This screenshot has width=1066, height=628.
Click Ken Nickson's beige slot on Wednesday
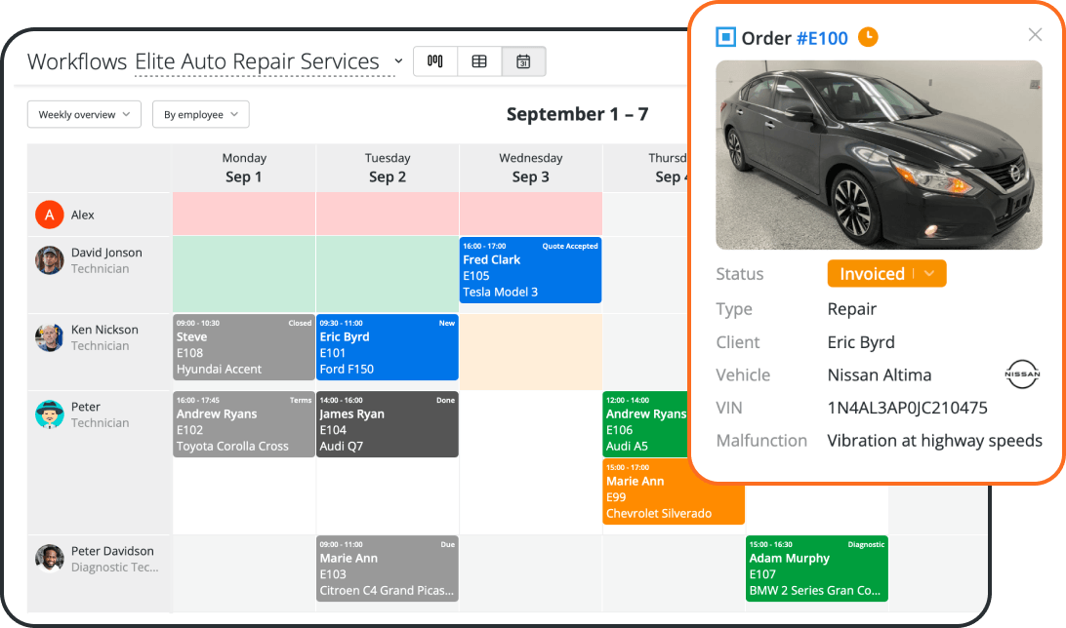[531, 352]
